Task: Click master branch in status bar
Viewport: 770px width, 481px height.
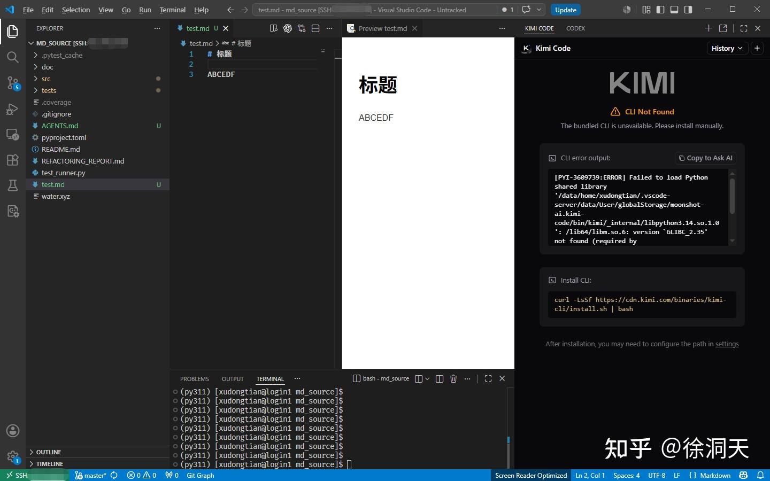Action: click(x=91, y=475)
